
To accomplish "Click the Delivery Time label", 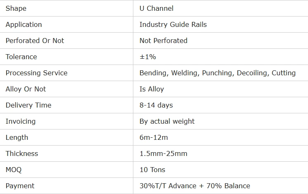I will (28, 105).
